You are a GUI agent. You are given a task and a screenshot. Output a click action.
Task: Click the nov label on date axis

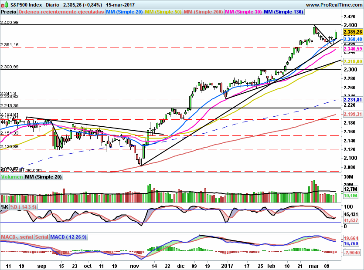pos(134,266)
